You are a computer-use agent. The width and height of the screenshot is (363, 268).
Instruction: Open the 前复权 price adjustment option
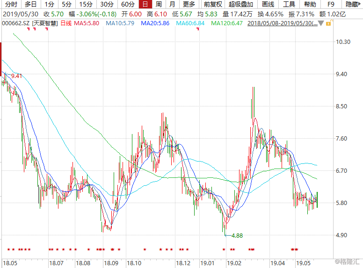(213, 4)
